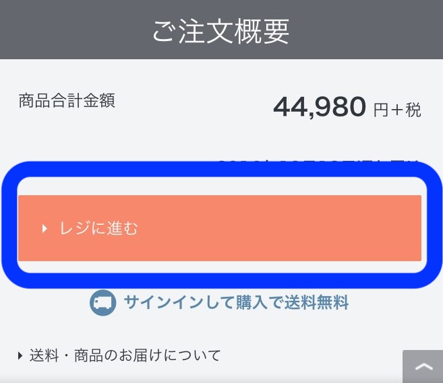
Task: Click the delivery truck icon
Action: pyautogui.click(x=103, y=303)
